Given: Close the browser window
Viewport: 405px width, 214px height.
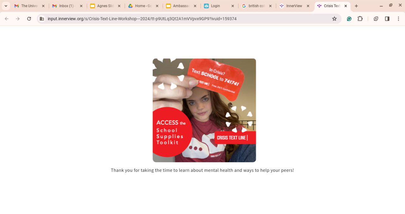Looking at the screenshot, I should tap(400, 6).
